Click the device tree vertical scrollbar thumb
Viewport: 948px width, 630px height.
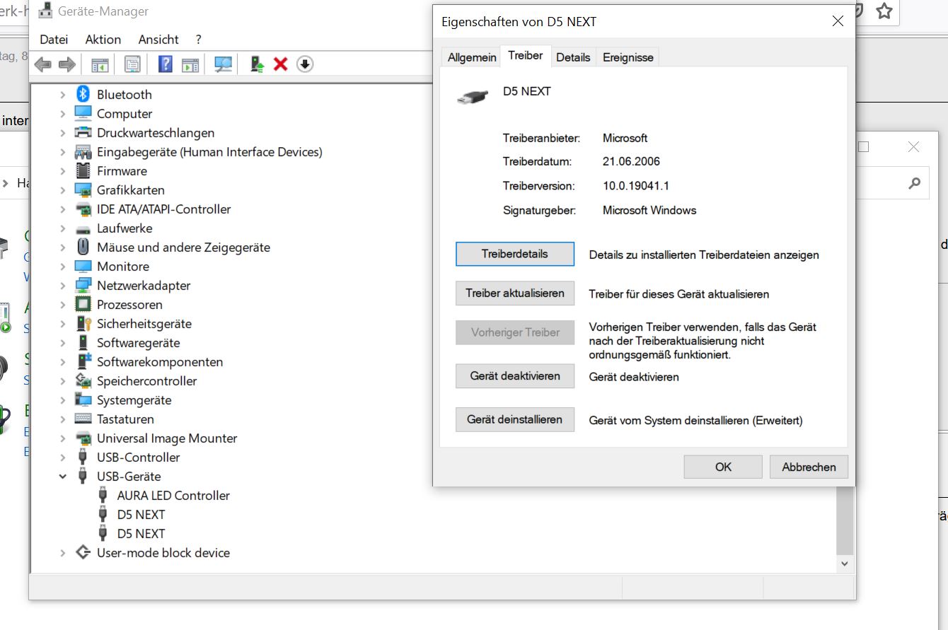pos(844,521)
